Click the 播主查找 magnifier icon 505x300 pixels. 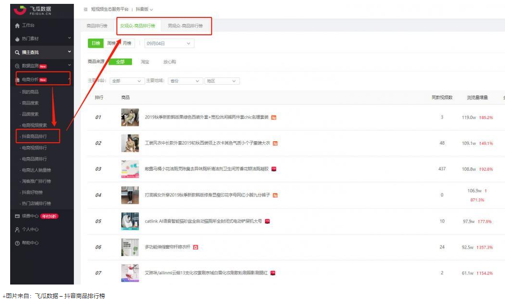pos(17,52)
